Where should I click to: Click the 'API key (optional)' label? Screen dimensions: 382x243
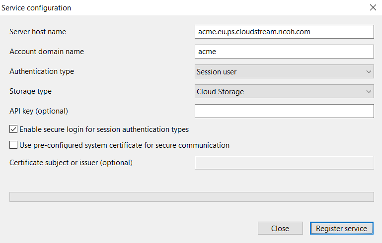(39, 111)
